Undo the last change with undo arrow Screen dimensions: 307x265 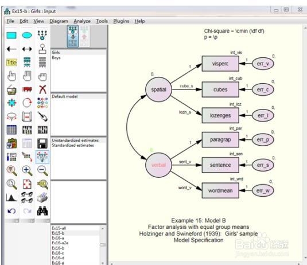pos(11,211)
